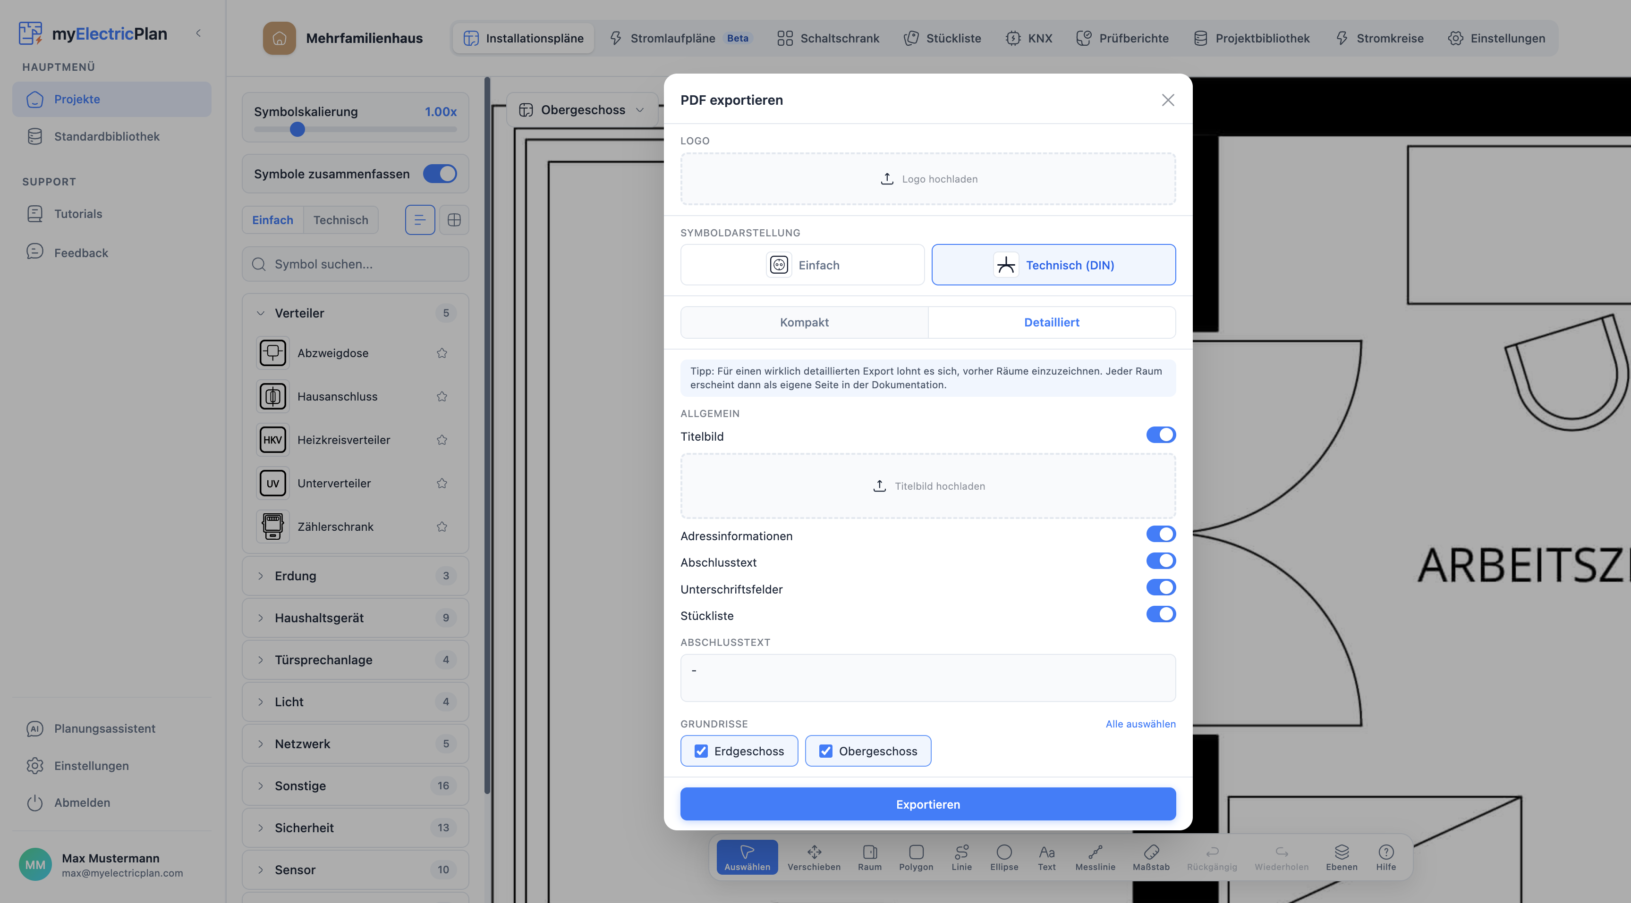Image resolution: width=1631 pixels, height=903 pixels.
Task: Expand the Sonstige category
Action: coord(355,786)
